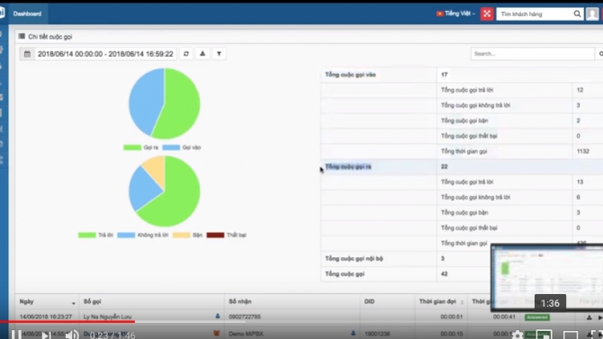Screen dimensions: 603x339
Task: Click the yellow Bận legend swatch
Action: [181, 236]
